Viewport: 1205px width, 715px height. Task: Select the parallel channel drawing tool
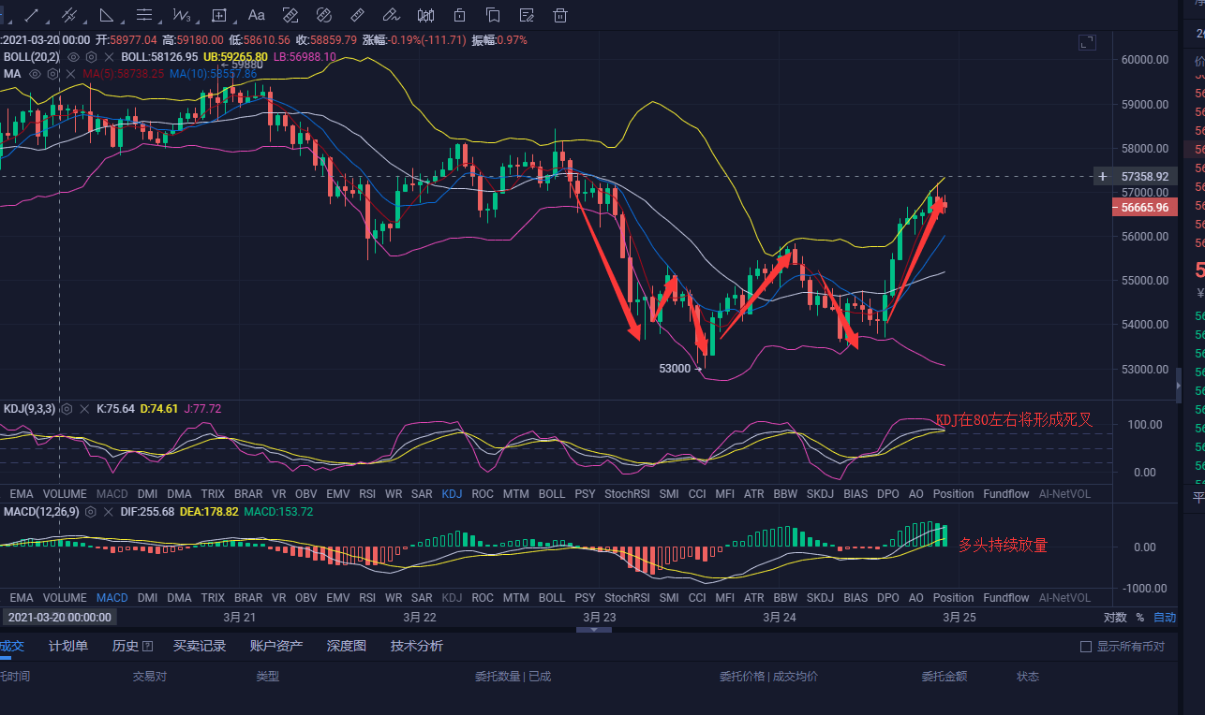[69, 15]
